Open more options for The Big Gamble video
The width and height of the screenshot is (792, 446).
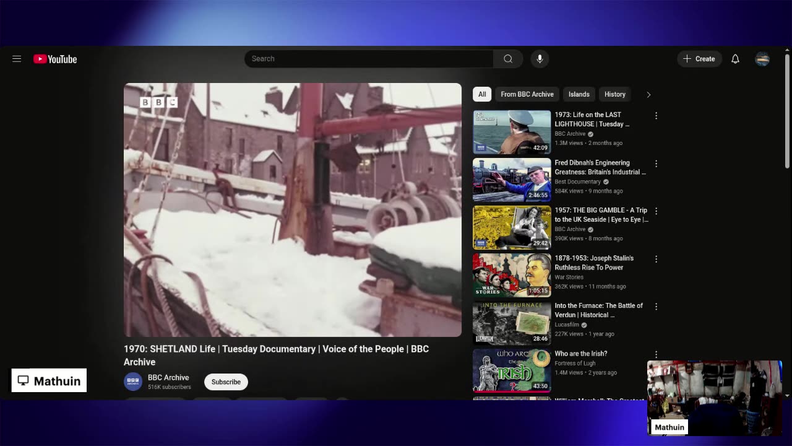[x=656, y=211]
